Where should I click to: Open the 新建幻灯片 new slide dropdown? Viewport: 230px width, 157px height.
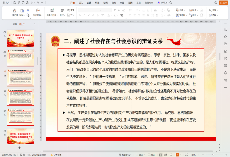[x=57, y=15]
